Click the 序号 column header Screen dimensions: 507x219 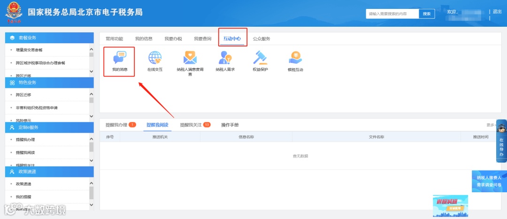(x=110, y=137)
